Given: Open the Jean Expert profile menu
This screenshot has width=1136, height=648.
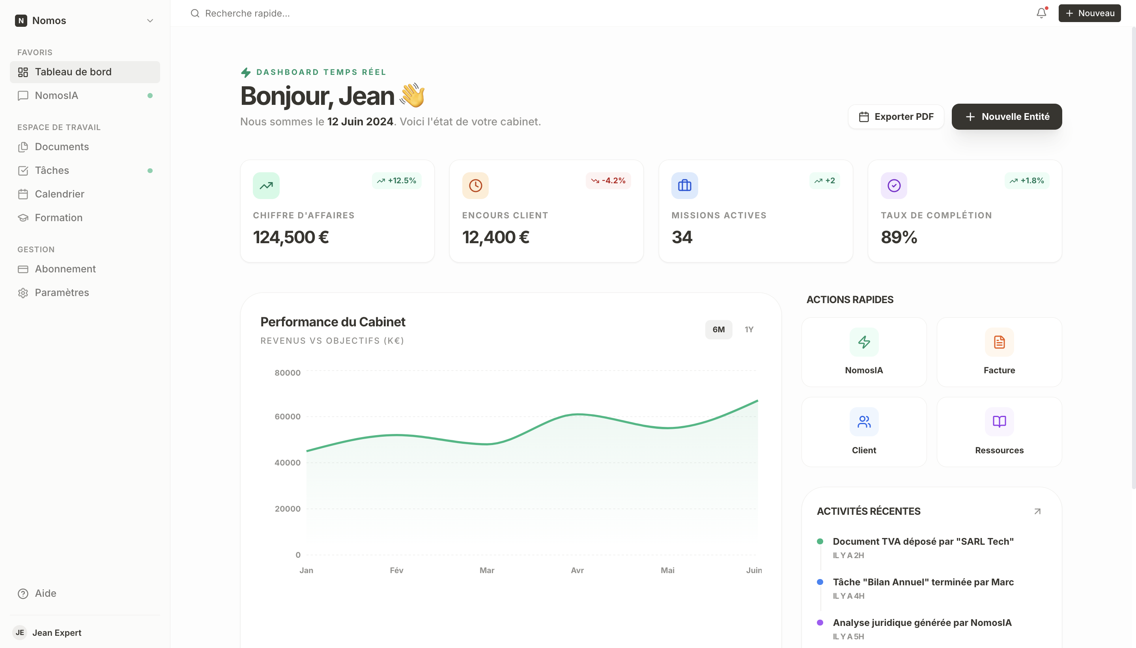Looking at the screenshot, I should 56,632.
